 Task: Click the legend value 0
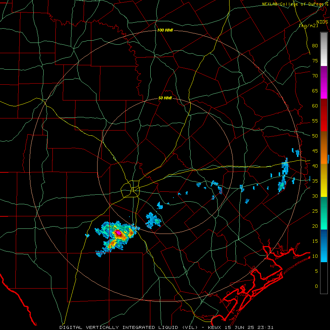coord(316,286)
